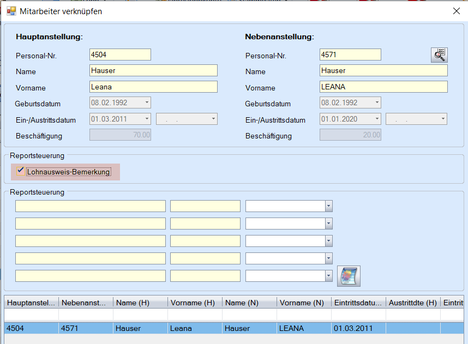Sort by the Vorname (N) column header
468x344 pixels.
[x=304, y=303]
